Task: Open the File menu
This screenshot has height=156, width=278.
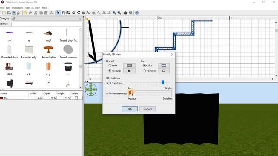Action: tap(2, 8)
